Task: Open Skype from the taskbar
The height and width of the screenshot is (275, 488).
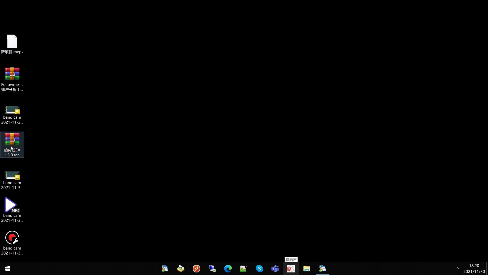Action: pos(259,269)
